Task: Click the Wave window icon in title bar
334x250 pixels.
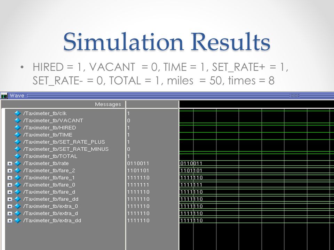Action: point(4,96)
